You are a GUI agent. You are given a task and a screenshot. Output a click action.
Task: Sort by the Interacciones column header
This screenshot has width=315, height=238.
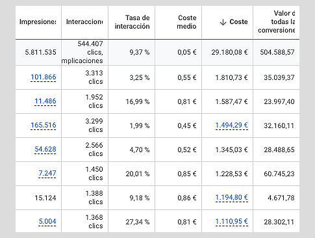pyautogui.click(x=84, y=21)
